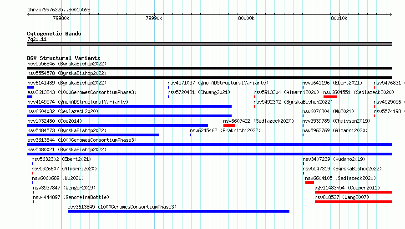Open nsv6076804 (Wu2021) variant

pos(328,111)
